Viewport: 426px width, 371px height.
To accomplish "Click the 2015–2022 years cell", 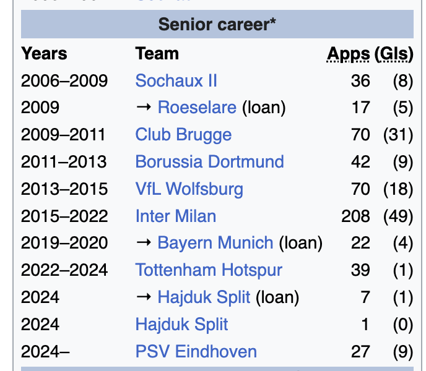I will click(64, 216).
